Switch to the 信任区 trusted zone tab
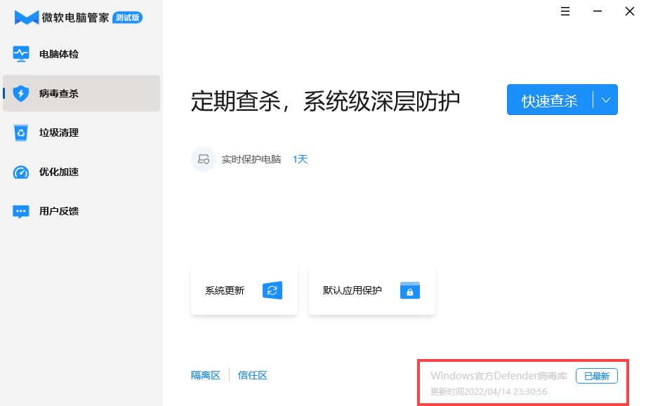Screen dimensions: 646x406 point(252,375)
